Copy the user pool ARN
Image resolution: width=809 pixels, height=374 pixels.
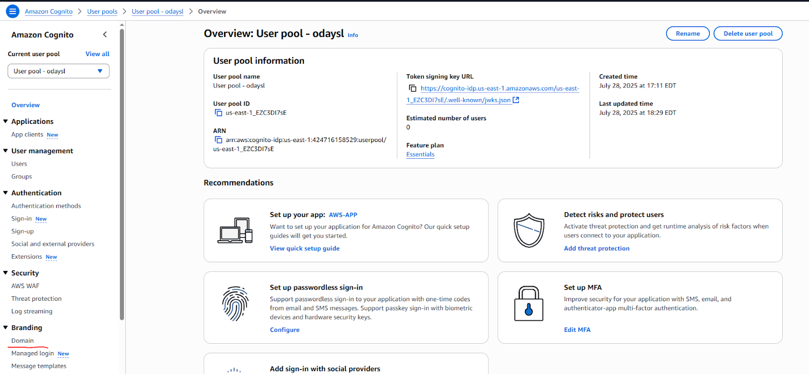point(218,140)
